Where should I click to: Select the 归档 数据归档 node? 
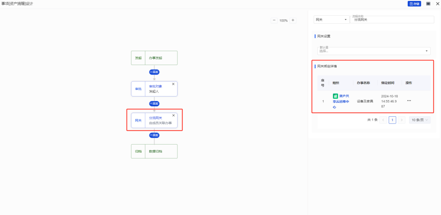[154, 151]
